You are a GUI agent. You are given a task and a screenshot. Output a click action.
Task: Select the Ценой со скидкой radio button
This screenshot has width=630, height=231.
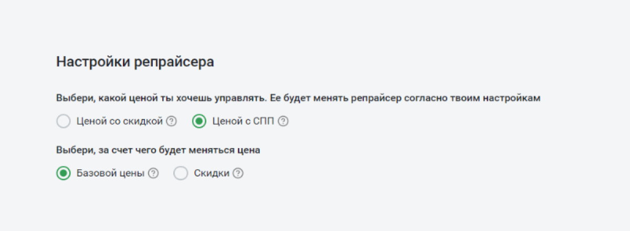pyautogui.click(x=63, y=122)
